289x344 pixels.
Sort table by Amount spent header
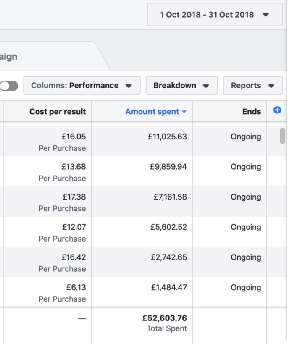click(152, 112)
